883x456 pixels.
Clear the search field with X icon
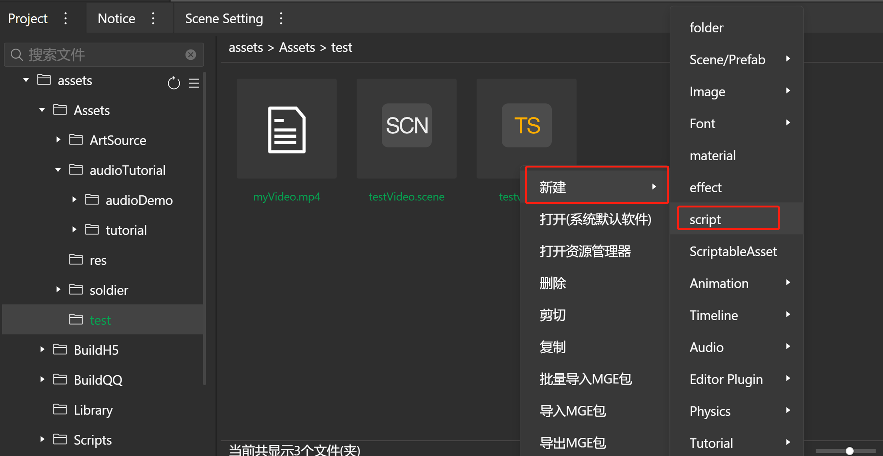[x=191, y=54]
